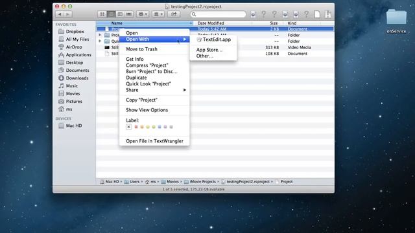
Task: Apply the purple label color
Action: click(x=165, y=127)
